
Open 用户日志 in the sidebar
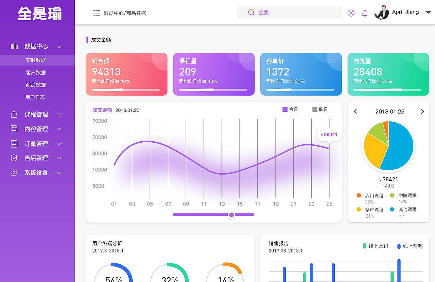[35, 97]
